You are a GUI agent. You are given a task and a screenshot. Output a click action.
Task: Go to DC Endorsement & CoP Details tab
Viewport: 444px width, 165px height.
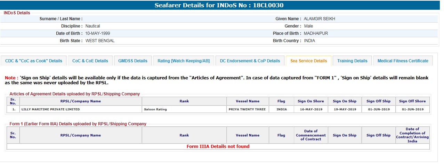(250, 61)
